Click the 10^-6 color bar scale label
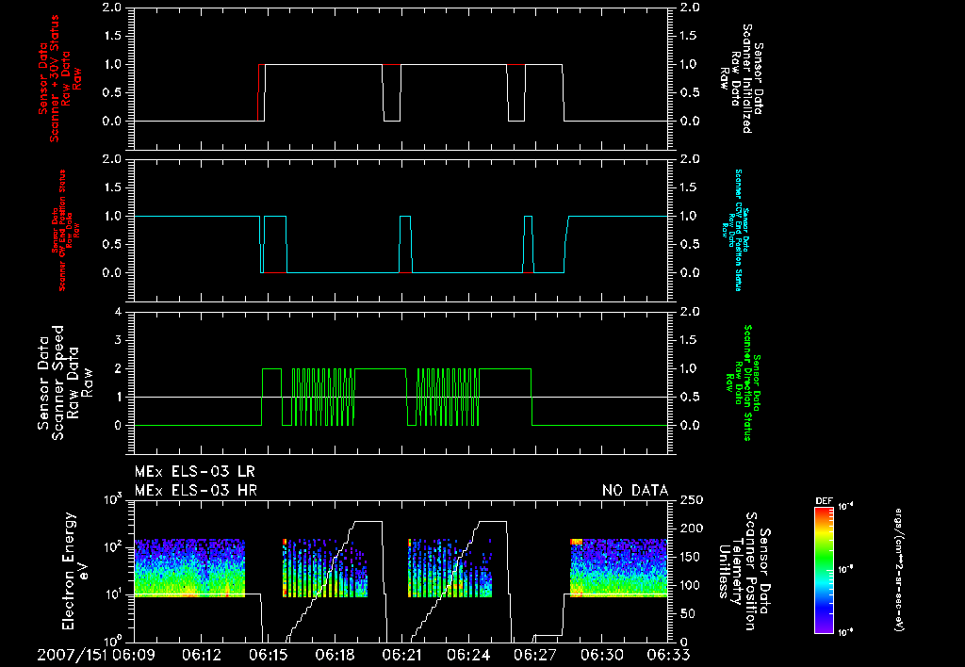The width and height of the screenshot is (965, 667). click(x=847, y=630)
